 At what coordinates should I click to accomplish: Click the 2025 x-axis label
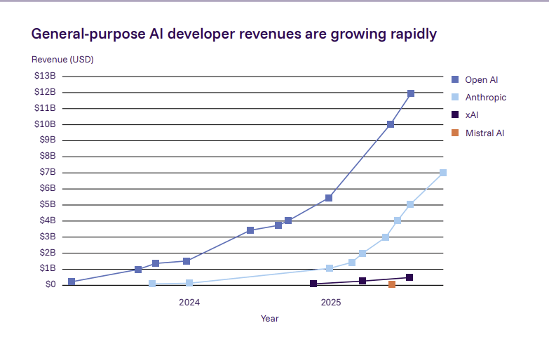tap(331, 303)
